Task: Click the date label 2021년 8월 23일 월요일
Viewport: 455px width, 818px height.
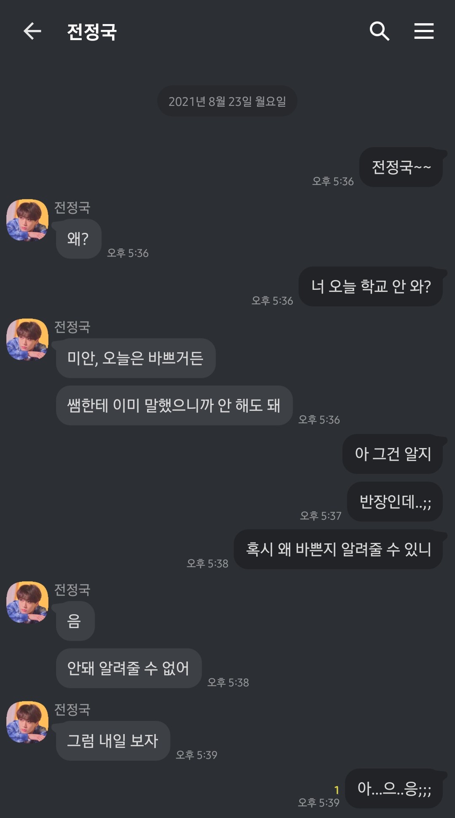Action: click(x=227, y=101)
